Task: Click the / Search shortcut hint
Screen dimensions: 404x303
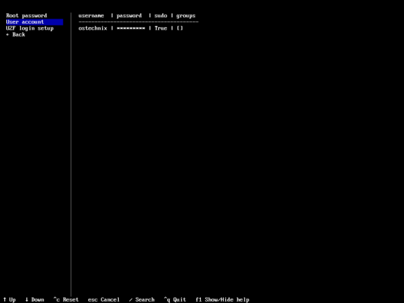Action: coord(142,300)
